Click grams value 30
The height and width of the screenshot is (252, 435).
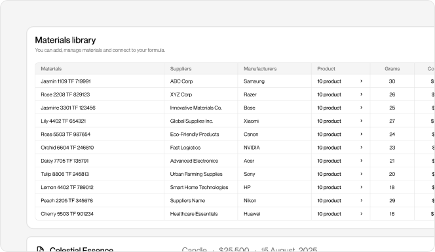click(392, 81)
